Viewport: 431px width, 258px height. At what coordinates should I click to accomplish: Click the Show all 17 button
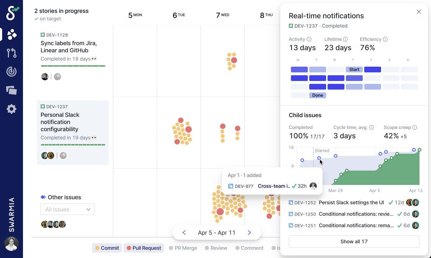click(x=354, y=242)
